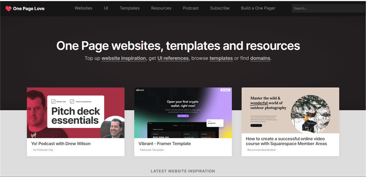The image size is (366, 177).
Task: Follow the templates link in the subtitle
Action: coord(221,58)
